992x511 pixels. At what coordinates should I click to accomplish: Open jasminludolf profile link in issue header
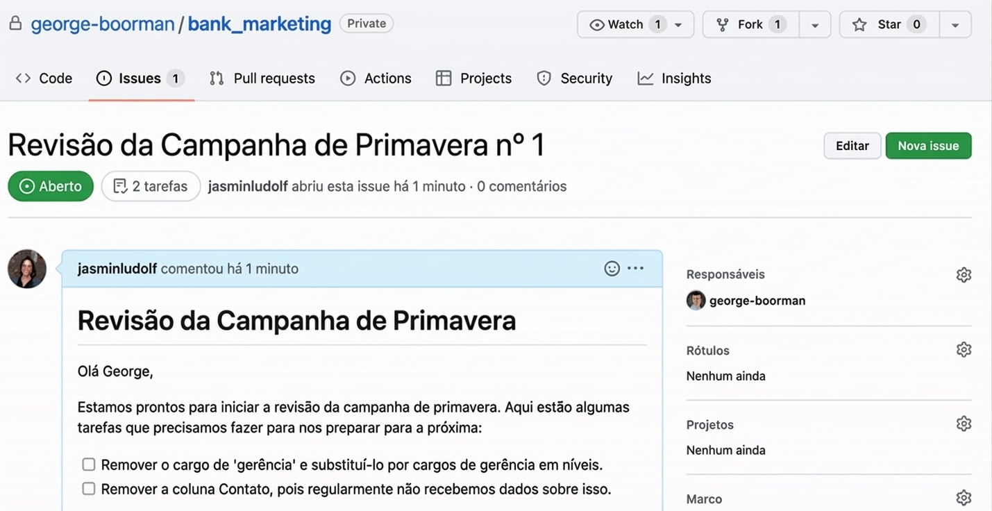pyautogui.click(x=248, y=186)
